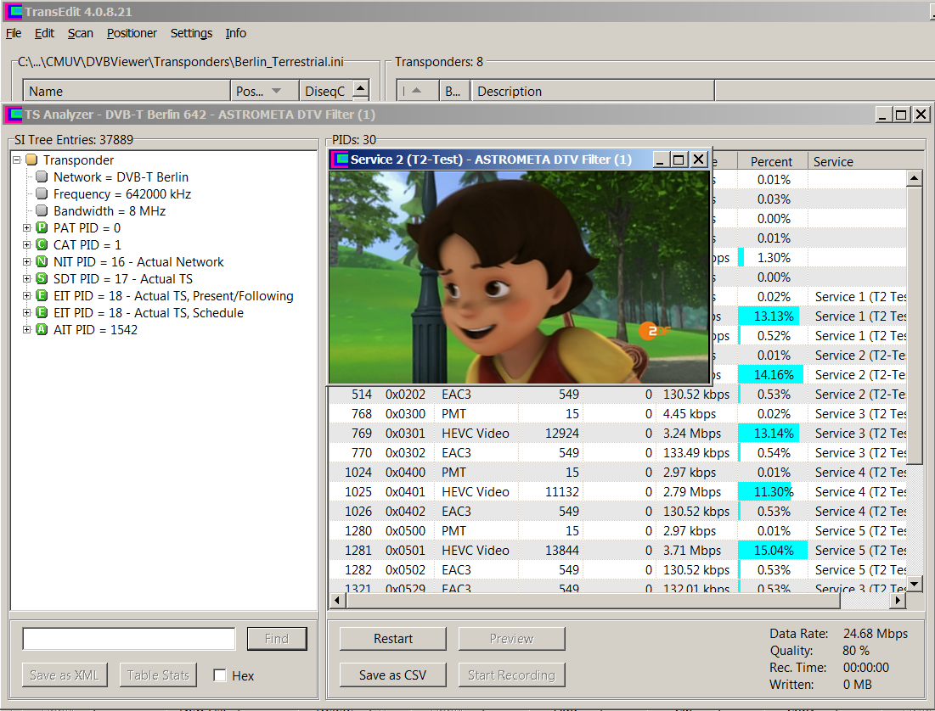Screen dimensions: 935x711
Task: Click the Save as CSV button
Action: (392, 675)
